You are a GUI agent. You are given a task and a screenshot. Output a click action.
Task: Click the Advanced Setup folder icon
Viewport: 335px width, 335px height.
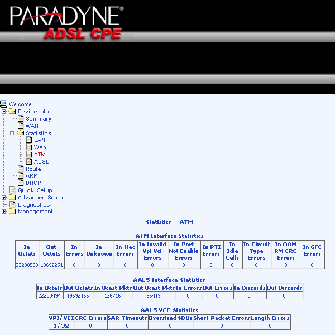pyautogui.click(x=12, y=197)
